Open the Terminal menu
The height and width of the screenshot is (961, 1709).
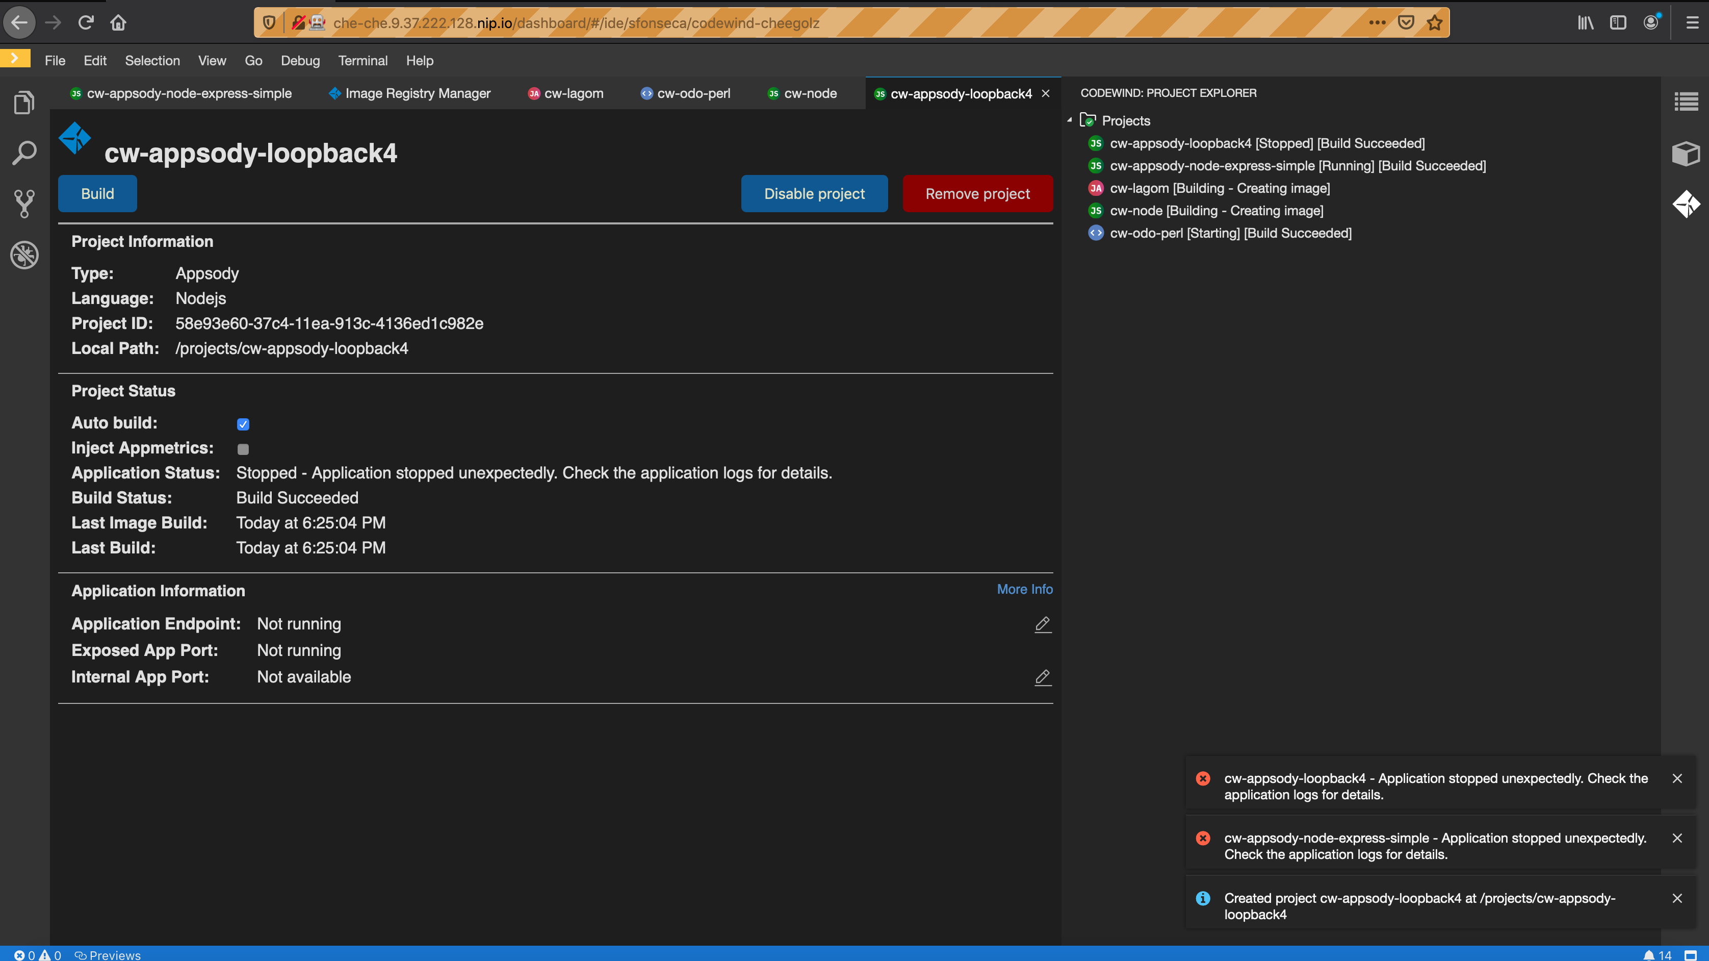362,60
